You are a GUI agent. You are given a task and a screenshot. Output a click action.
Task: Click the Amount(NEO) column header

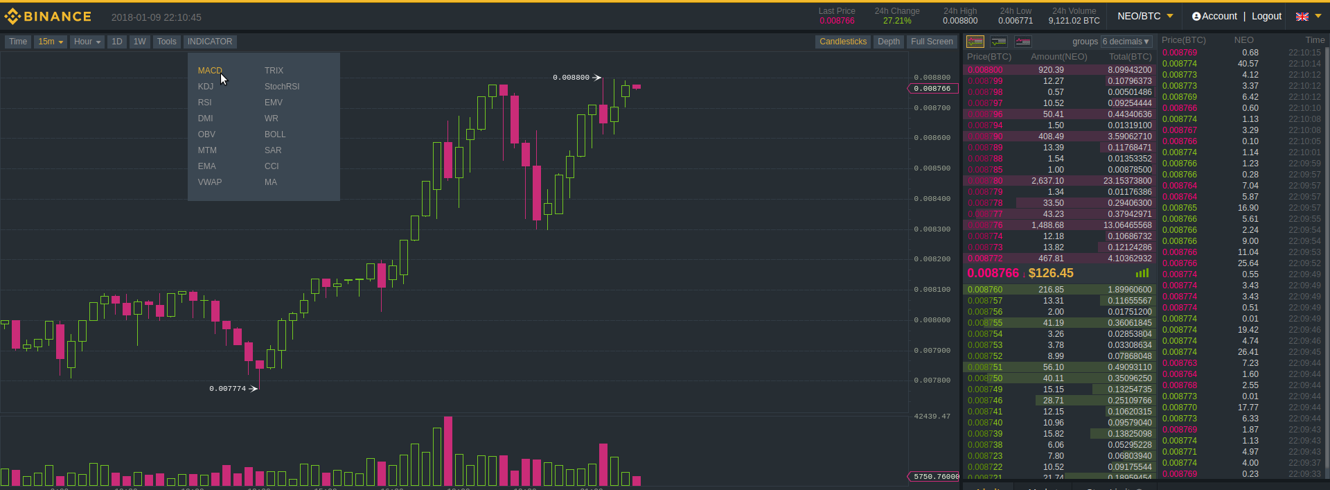click(1059, 57)
